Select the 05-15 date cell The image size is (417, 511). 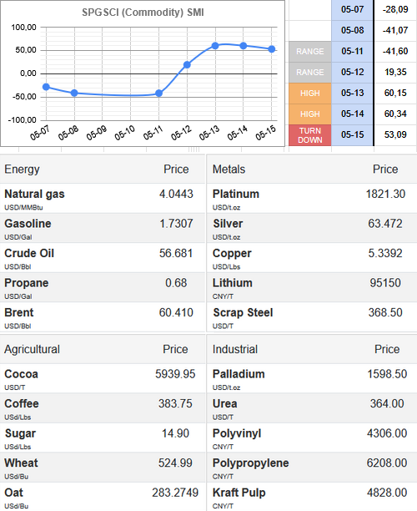(352, 135)
